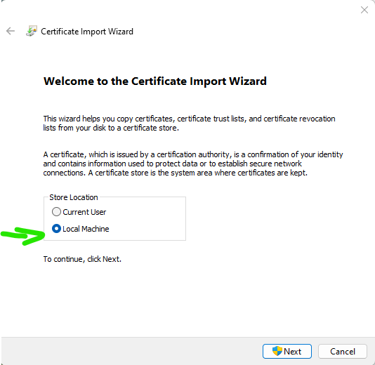The width and height of the screenshot is (375, 365).
Task: Go back using the back arrow
Action: click(11, 31)
